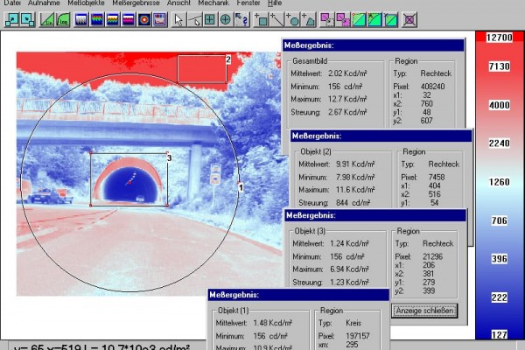Select the grayscale palette icon
The height and width of the screenshot is (350, 525).
click(x=81, y=20)
